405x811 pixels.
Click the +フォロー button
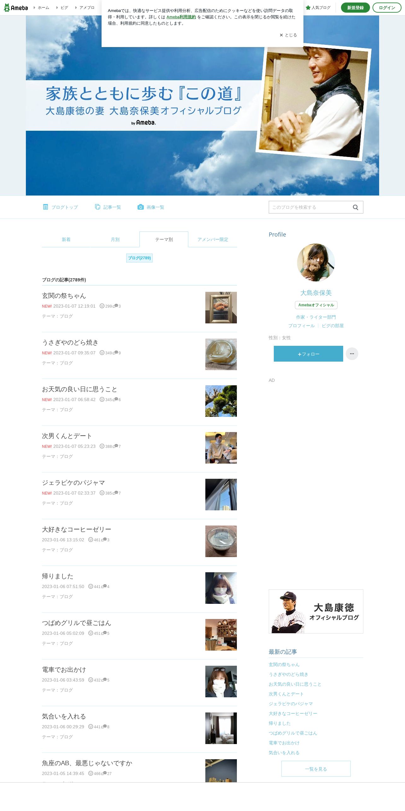(308, 354)
